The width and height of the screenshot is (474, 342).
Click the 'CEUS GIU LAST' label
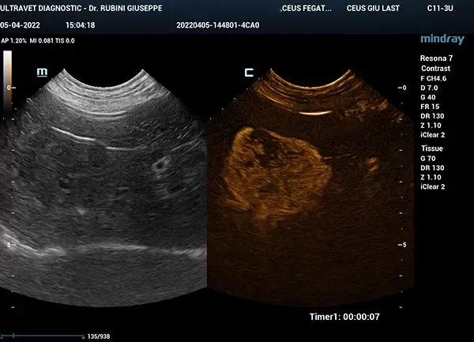(x=373, y=8)
